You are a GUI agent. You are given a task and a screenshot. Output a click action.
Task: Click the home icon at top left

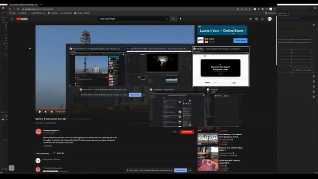[3, 8]
